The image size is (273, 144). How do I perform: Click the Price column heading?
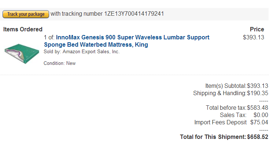[257, 29]
